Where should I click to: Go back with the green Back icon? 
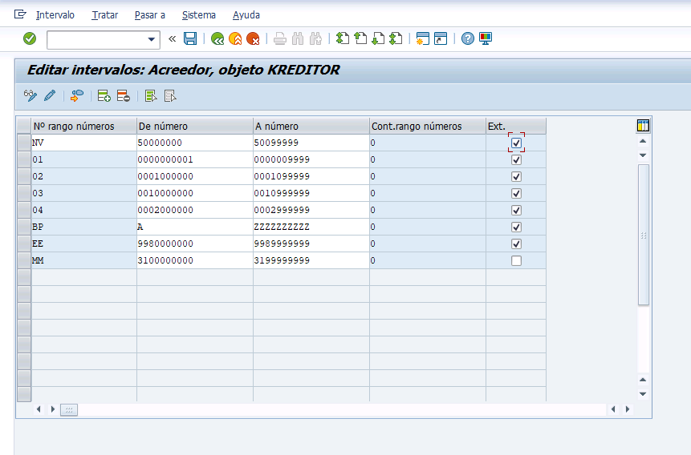[217, 38]
